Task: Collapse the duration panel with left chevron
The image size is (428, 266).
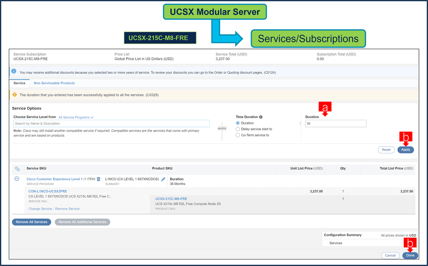Action: 300,124
